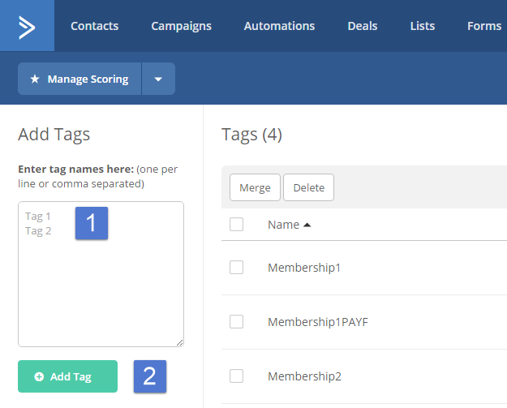The height and width of the screenshot is (408, 507).
Task: Navigate to Deals
Action: [x=363, y=26]
